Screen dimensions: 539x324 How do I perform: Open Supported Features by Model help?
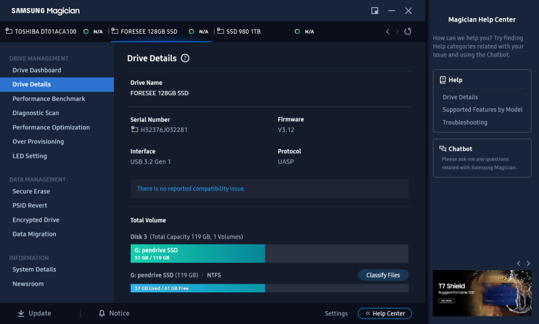[482, 109]
